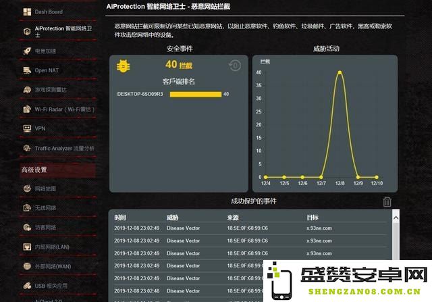This screenshot has width=432, height=302.
Task: Open the 电竞加速 menu item
Action: [45, 51]
